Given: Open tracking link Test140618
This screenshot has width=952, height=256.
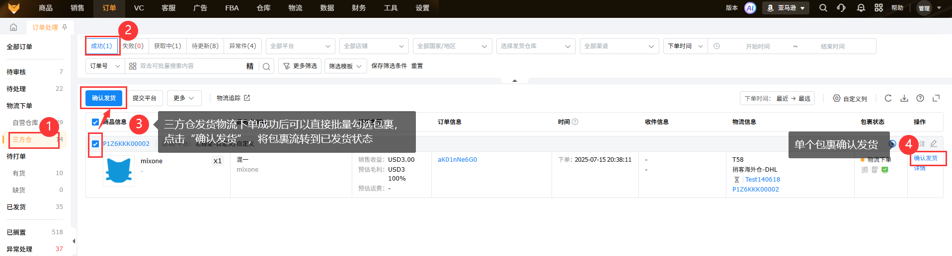Looking at the screenshot, I should tap(763, 180).
